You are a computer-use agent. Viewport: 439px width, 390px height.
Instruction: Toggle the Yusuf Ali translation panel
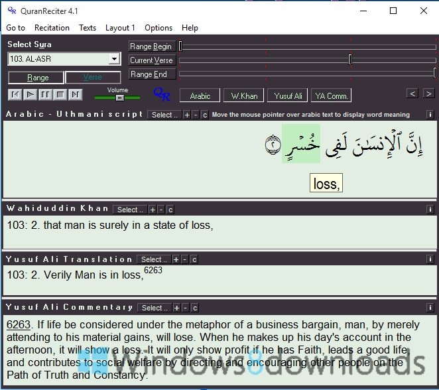tap(288, 96)
